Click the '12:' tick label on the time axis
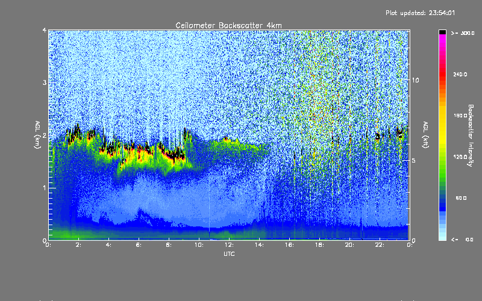482x301 pixels. pyautogui.click(x=230, y=245)
